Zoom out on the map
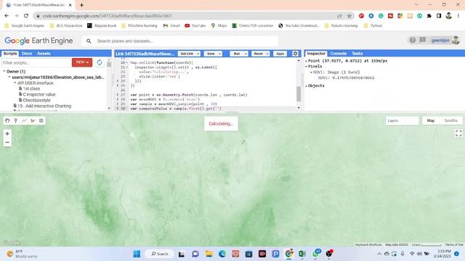 (x=7, y=142)
